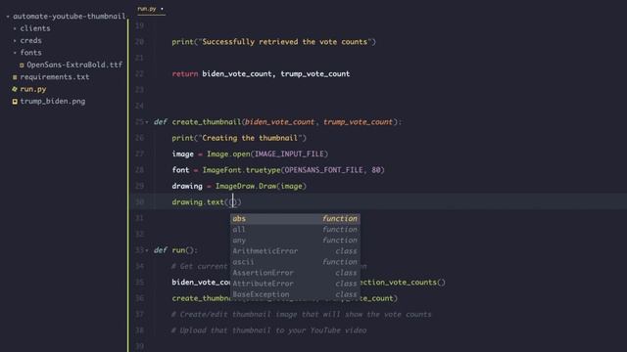Click 'ImageFont.truetype' on line 28
627x352 pixels.
(x=242, y=170)
